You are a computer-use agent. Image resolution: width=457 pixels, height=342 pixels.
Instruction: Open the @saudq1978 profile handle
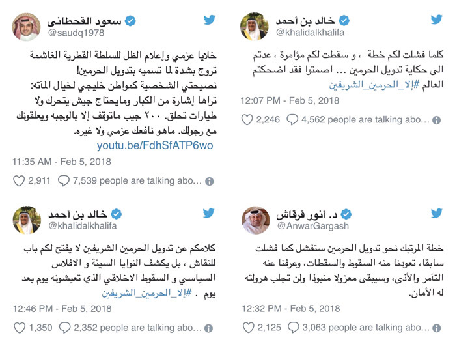pyautogui.click(x=76, y=33)
